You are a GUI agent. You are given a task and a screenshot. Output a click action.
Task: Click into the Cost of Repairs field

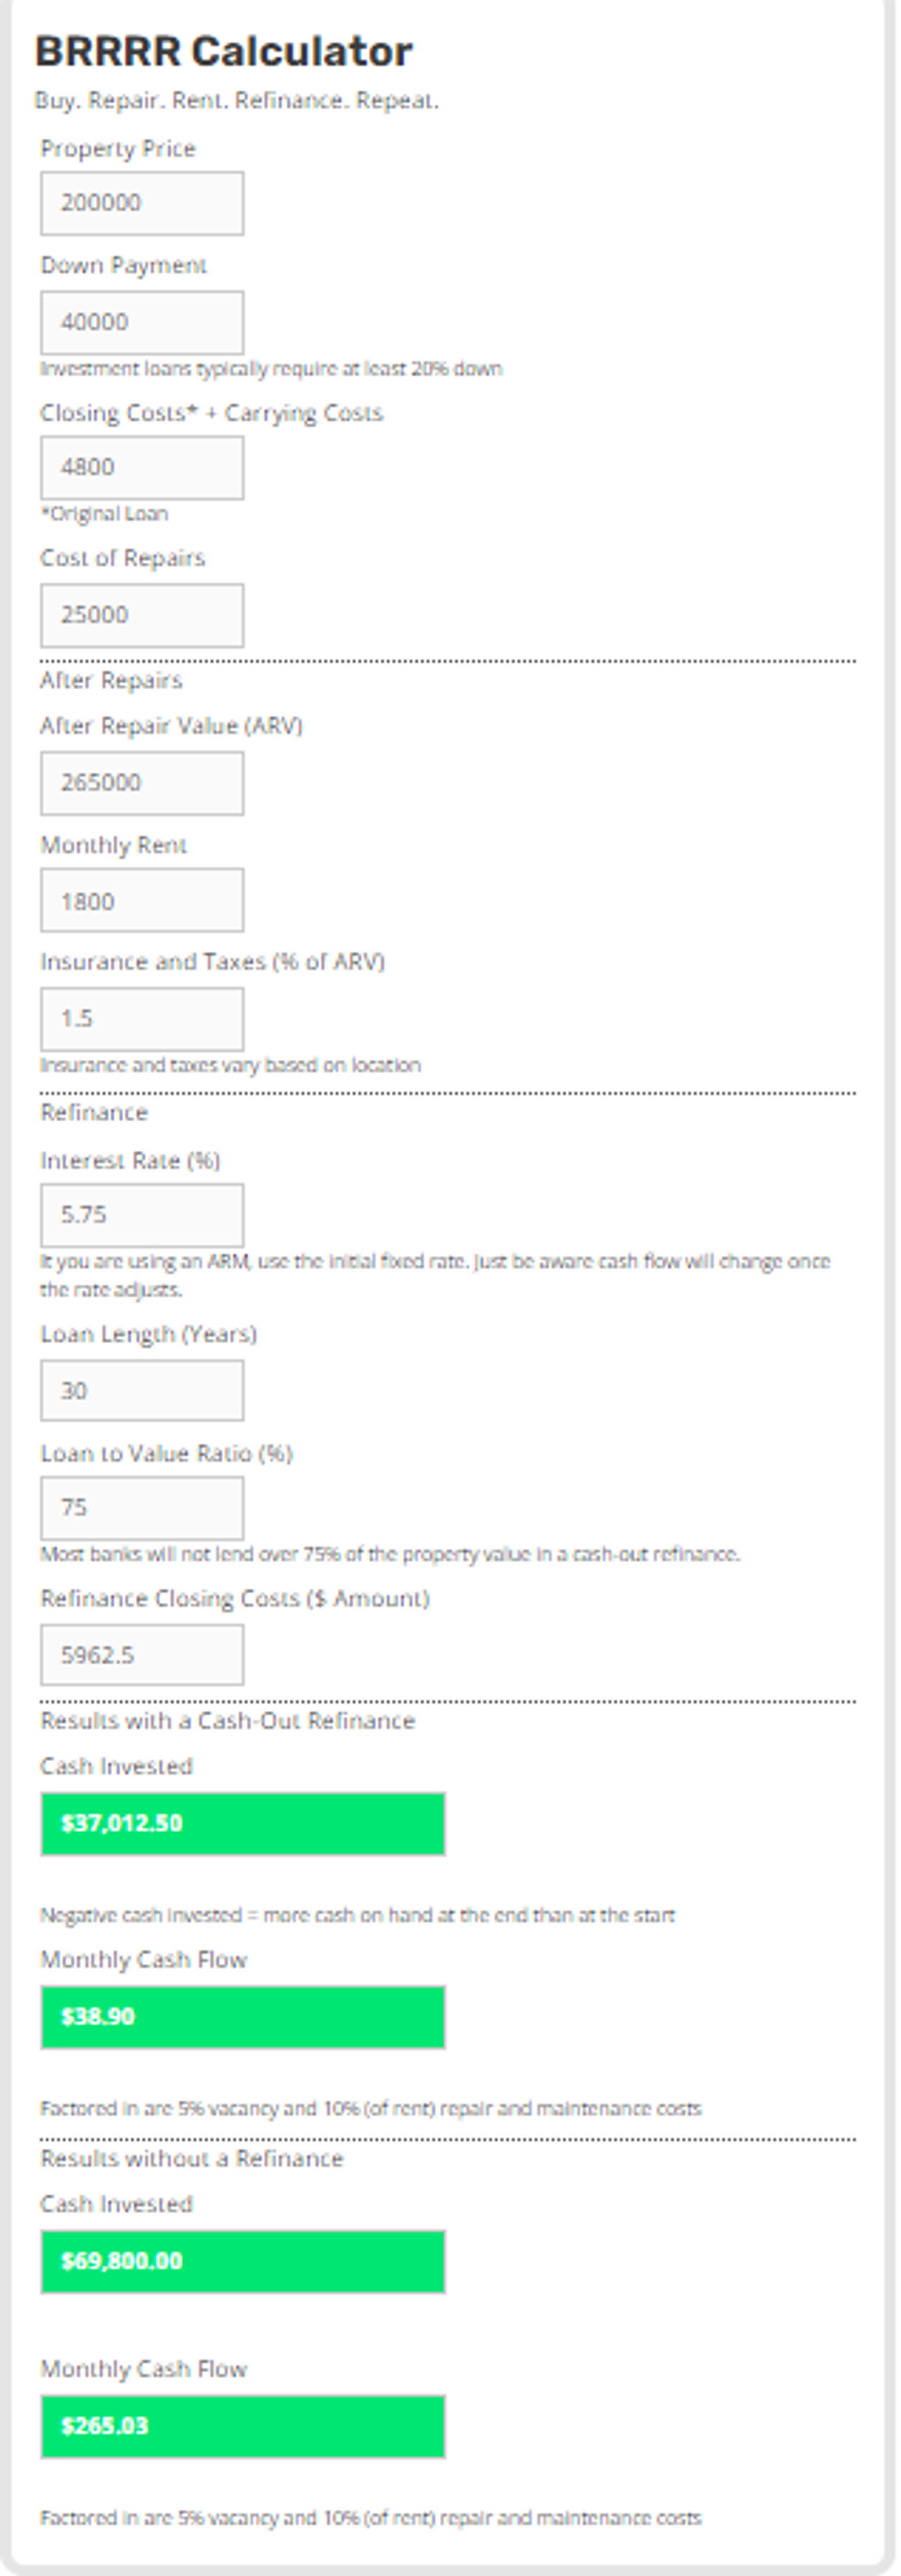pos(142,615)
